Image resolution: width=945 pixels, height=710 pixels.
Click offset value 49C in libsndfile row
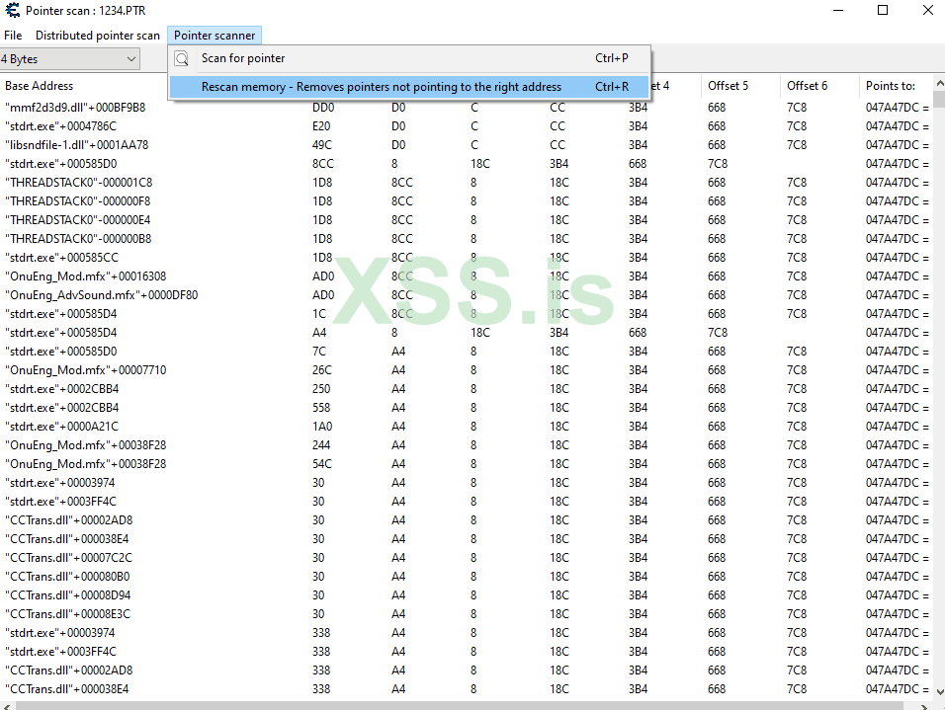[322, 144]
